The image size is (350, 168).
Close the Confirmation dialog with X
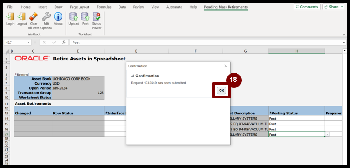(226, 66)
